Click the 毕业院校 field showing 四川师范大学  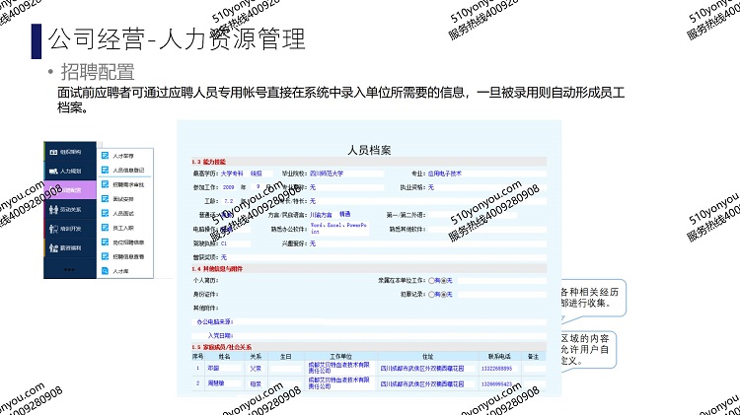[327, 173]
